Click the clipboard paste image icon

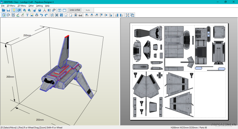point(76,15)
